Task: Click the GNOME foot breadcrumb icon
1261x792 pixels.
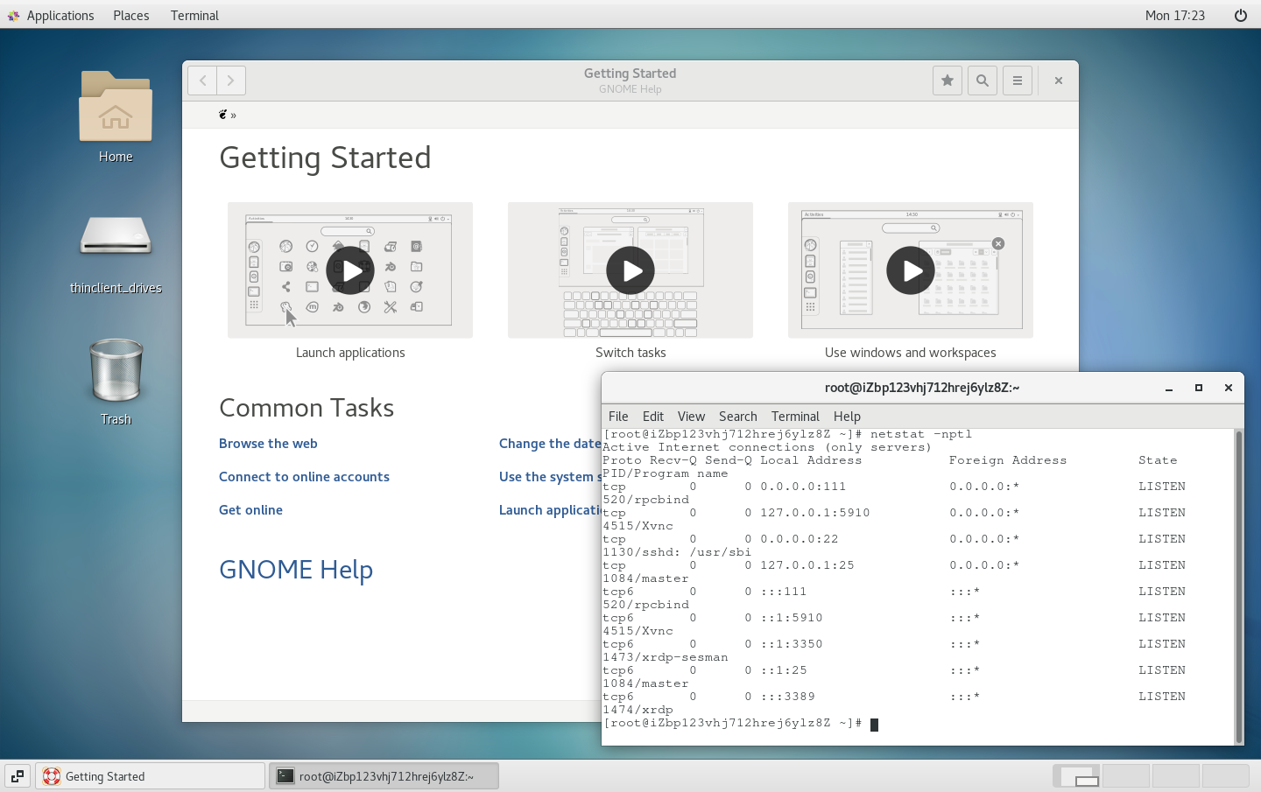Action: (223, 115)
